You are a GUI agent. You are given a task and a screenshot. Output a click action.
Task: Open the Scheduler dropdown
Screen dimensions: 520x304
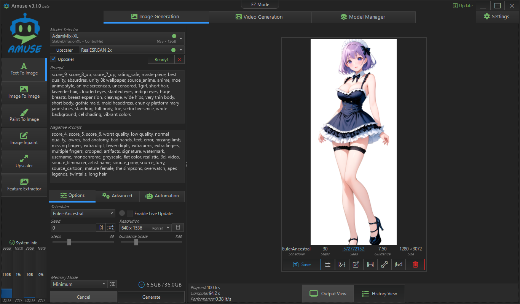pyautogui.click(x=83, y=213)
